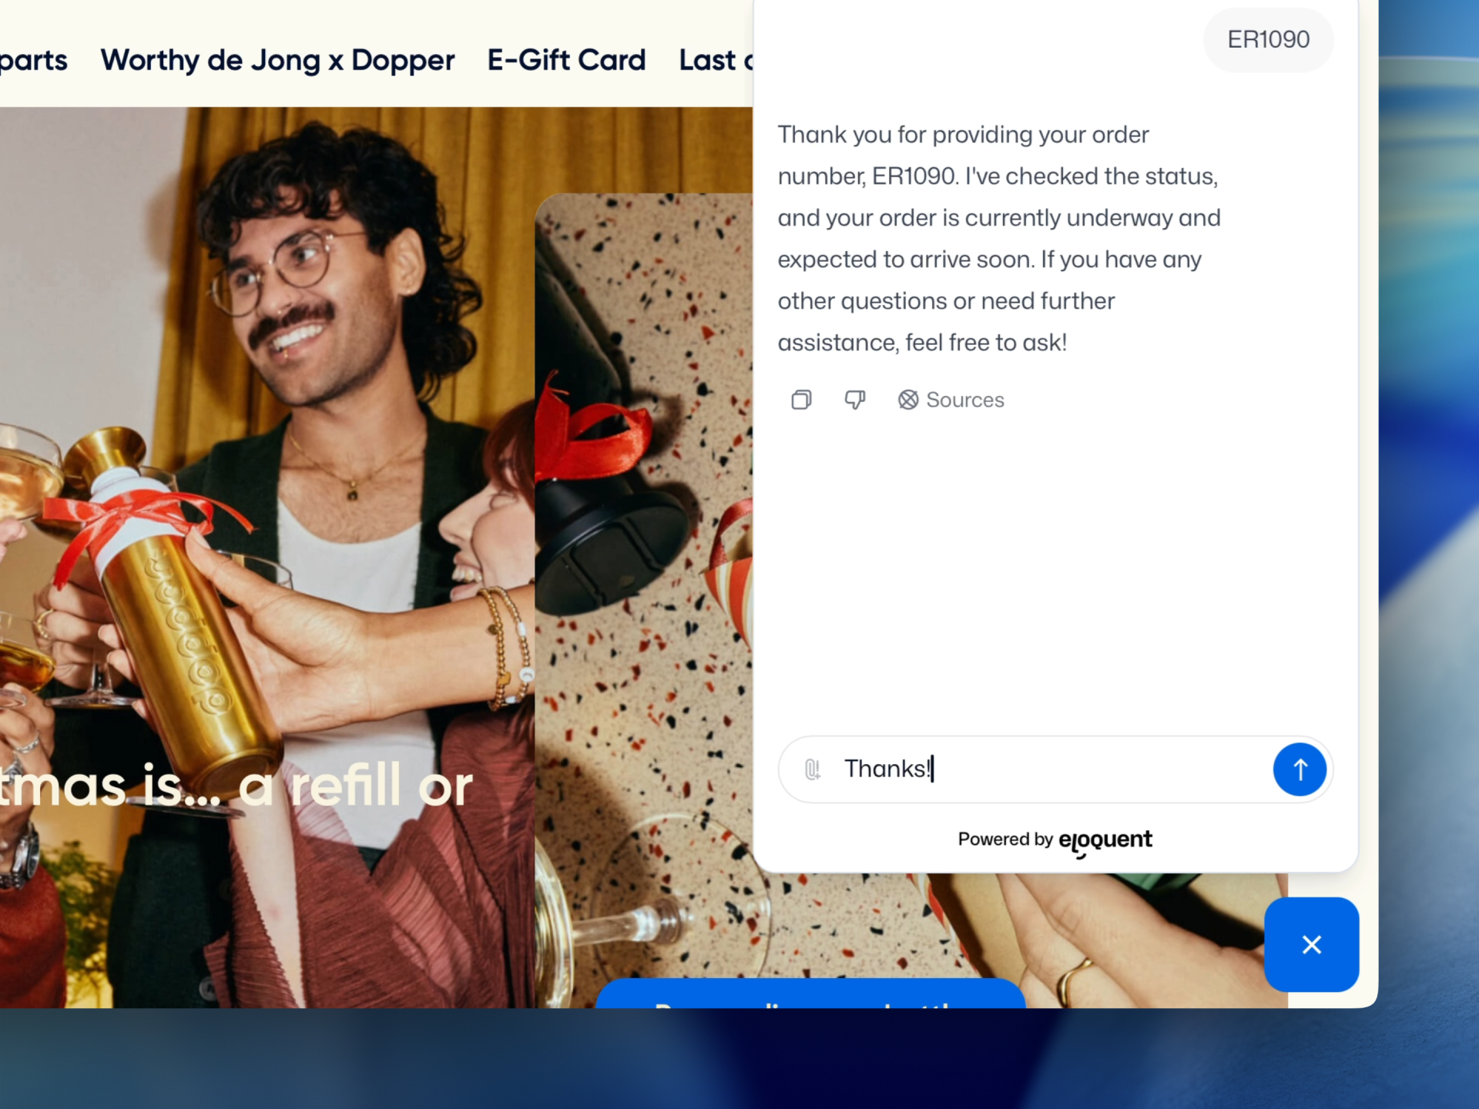
Task: Send the message with blue arrow button
Action: pyautogui.click(x=1299, y=769)
